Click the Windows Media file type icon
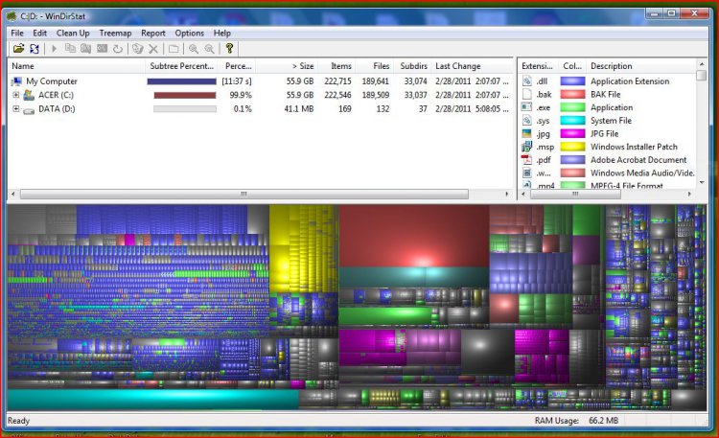This screenshot has height=438, width=719. 527,173
